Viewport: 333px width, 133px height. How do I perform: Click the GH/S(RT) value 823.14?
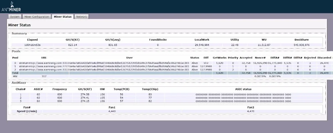coord(73,45)
